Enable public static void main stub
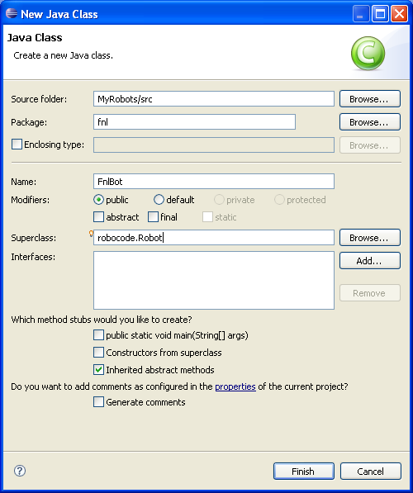 98,335
